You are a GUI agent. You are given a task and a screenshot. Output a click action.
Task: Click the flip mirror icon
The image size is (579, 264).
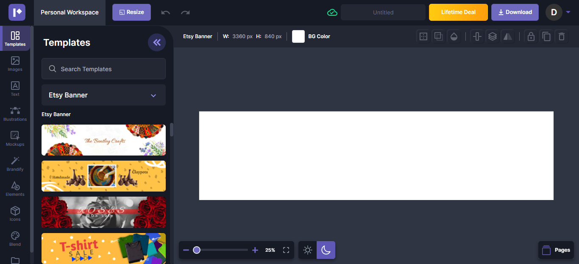(x=507, y=36)
